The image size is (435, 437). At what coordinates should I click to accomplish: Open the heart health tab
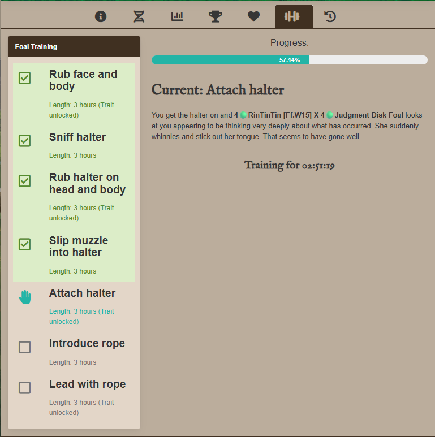point(254,16)
